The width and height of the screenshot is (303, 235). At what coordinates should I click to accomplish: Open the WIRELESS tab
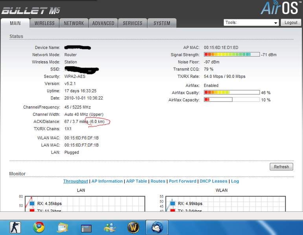click(x=45, y=23)
